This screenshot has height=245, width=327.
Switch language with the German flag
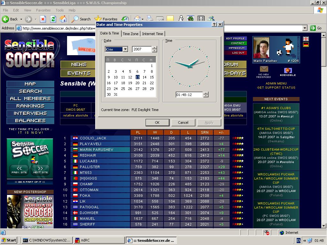click(306, 45)
